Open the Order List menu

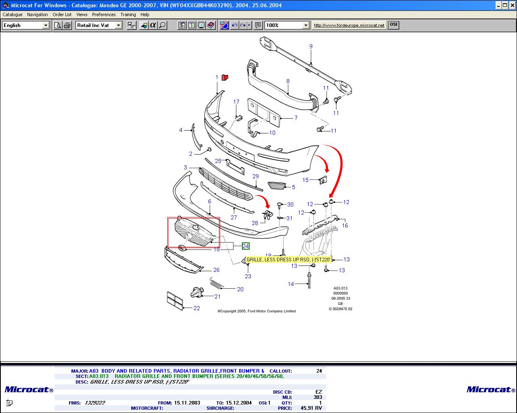[62, 15]
